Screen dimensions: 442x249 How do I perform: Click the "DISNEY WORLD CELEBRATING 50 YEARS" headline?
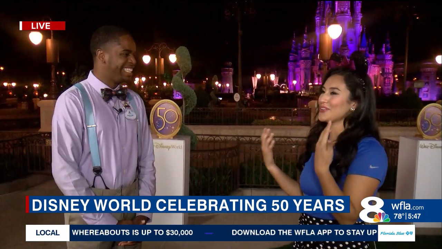188,205
